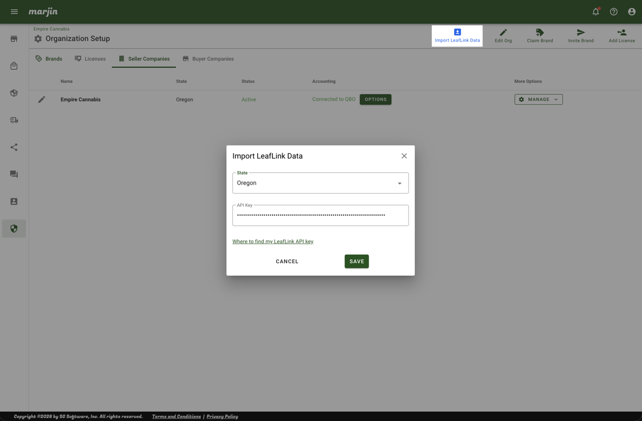This screenshot has height=421, width=642.
Task: Click the pencil icon for Empire Cannabis row
Action: 42,100
